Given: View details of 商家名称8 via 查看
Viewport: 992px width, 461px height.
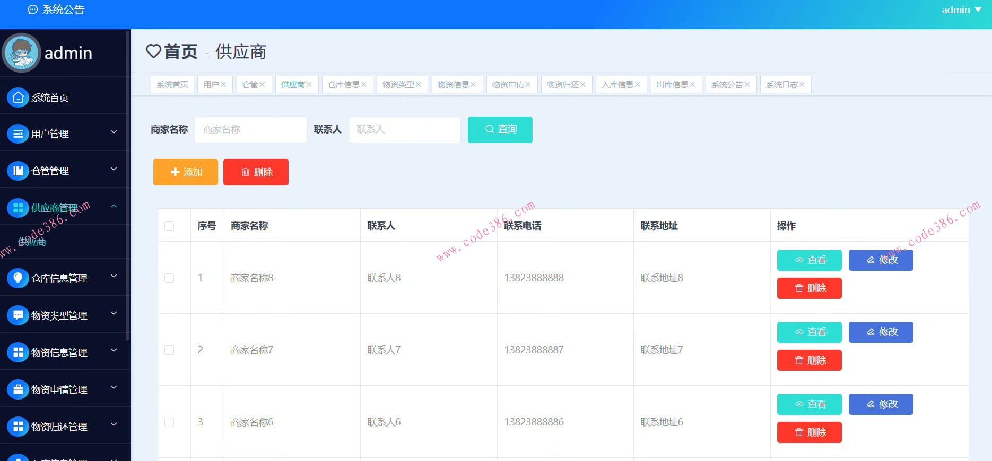Looking at the screenshot, I should tap(810, 260).
